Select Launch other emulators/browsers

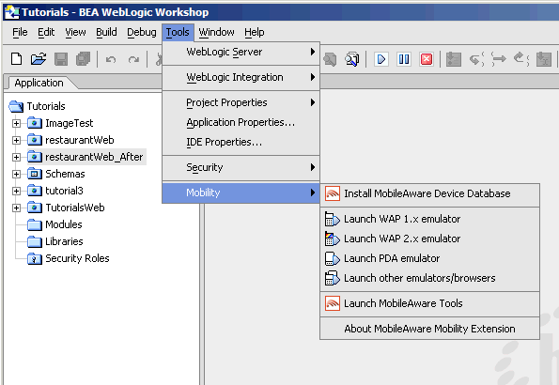430,278
